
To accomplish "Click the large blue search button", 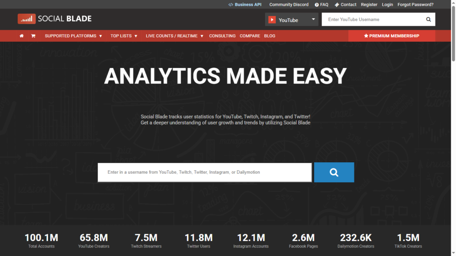I will coord(334,172).
